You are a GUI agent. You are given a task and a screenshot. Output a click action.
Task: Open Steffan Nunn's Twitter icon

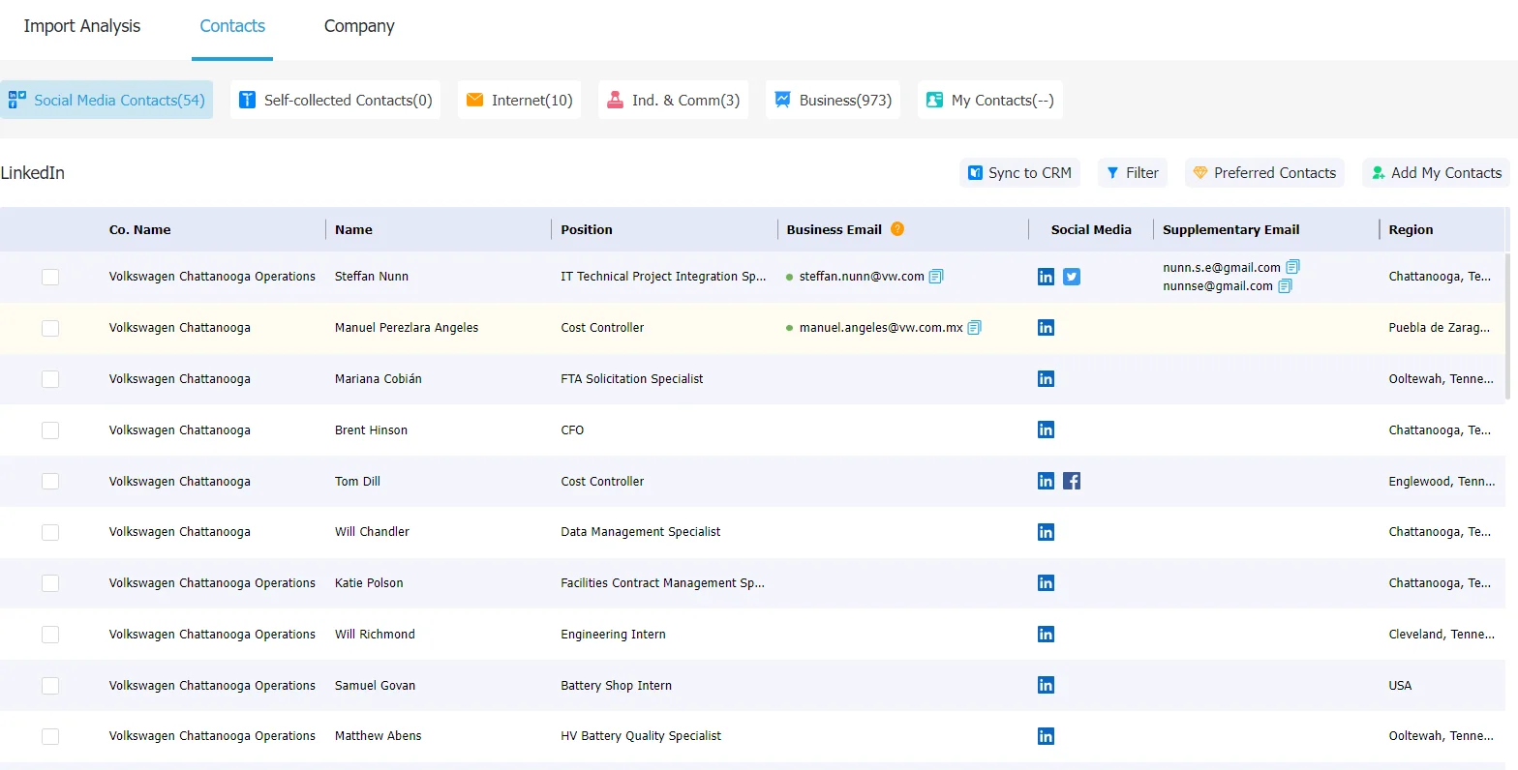pos(1072,277)
